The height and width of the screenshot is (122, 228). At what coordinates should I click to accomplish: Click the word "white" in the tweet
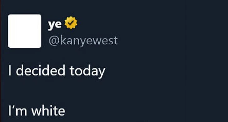pos(48,110)
